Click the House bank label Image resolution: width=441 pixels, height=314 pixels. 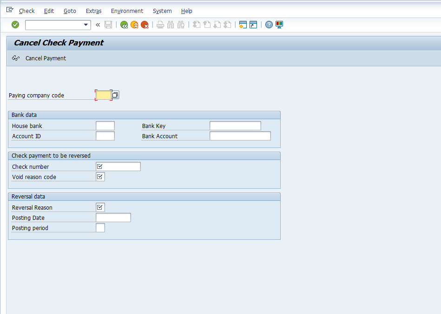pyautogui.click(x=27, y=126)
